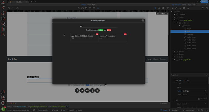Expand the Navbar tree node
This screenshot has width=209, height=112.
click(174, 17)
